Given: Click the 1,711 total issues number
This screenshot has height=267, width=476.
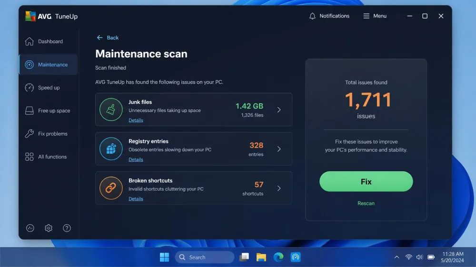Looking at the screenshot, I should 368,100.
